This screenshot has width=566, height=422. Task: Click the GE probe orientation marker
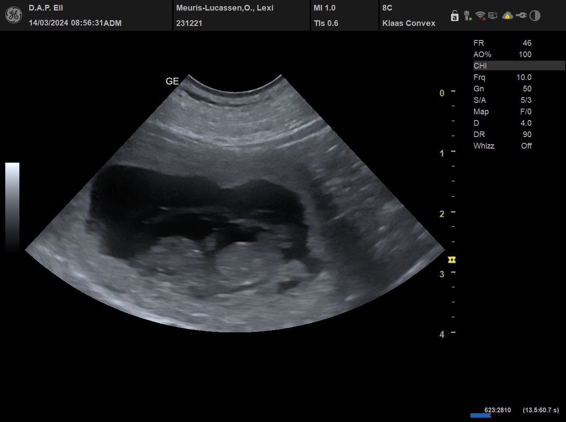pos(172,81)
